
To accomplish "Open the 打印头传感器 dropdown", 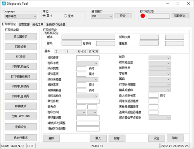I will click(x=159, y=84).
